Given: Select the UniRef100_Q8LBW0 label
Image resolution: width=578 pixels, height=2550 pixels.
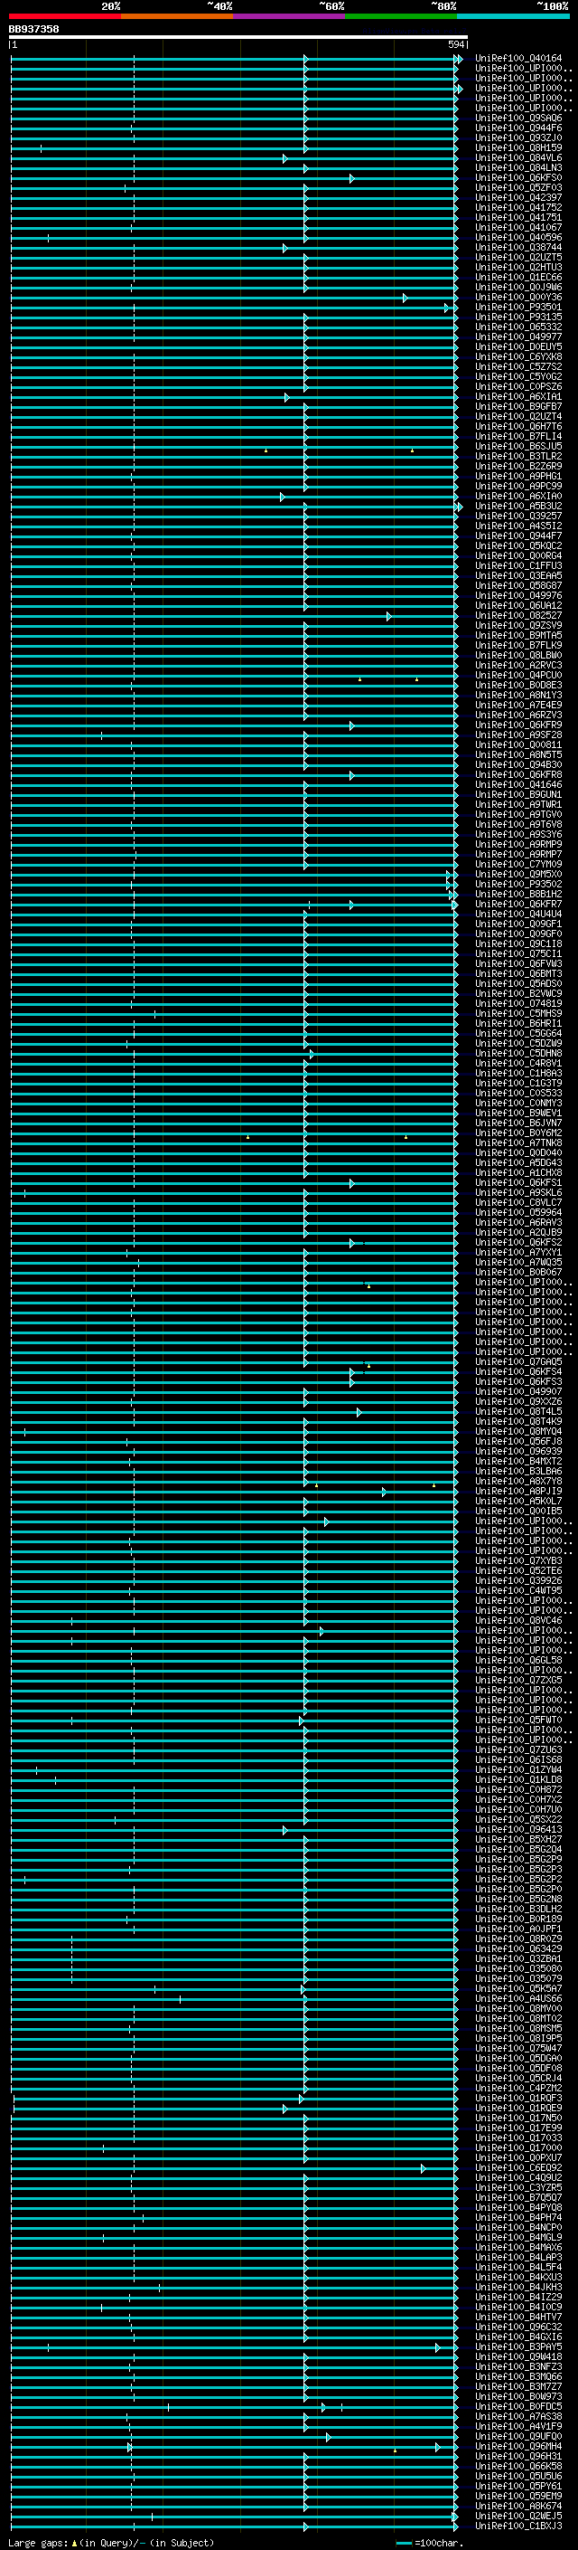Looking at the screenshot, I should pyautogui.click(x=518, y=655).
